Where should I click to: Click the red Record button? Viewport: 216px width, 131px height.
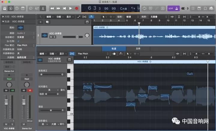tap(76, 8)
